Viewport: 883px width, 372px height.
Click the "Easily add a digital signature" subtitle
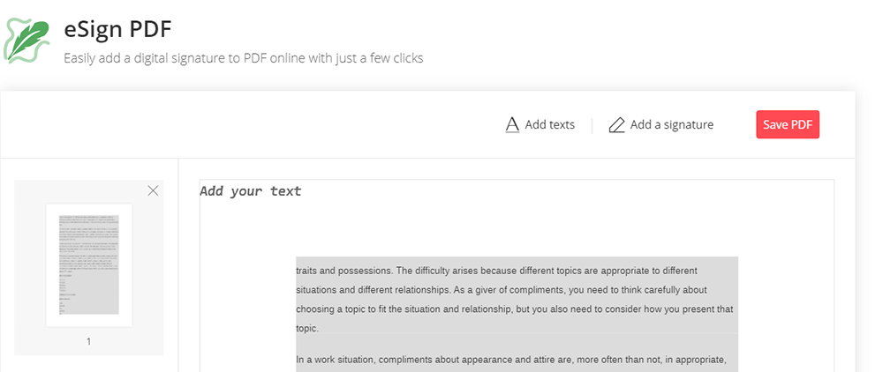point(243,59)
